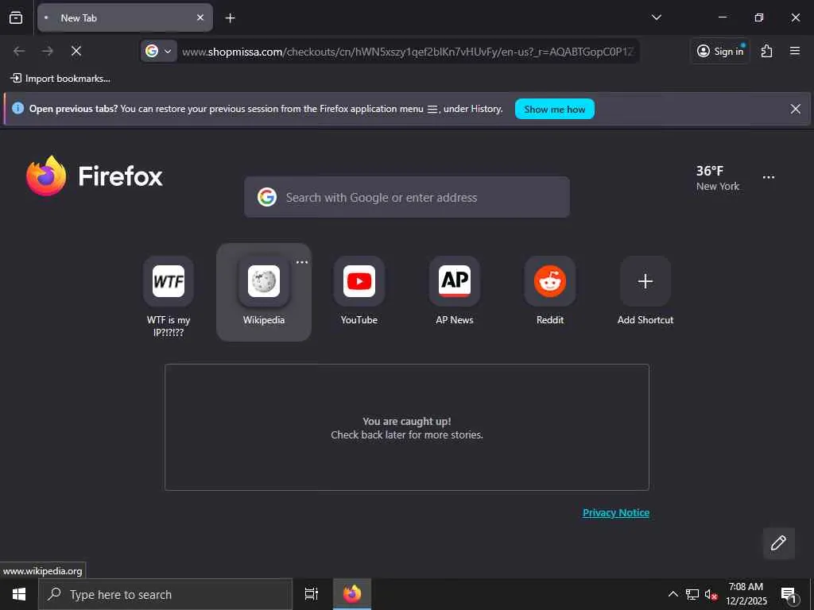
Task: Go back with the back arrow
Action: [x=19, y=51]
